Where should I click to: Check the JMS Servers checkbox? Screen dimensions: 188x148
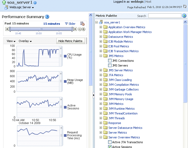[x=110, y=65]
